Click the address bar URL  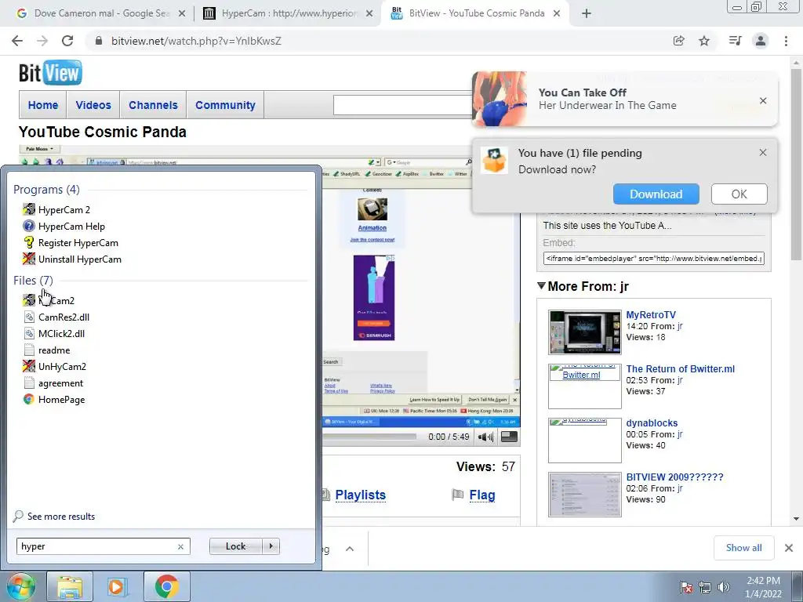pyautogui.click(x=196, y=41)
